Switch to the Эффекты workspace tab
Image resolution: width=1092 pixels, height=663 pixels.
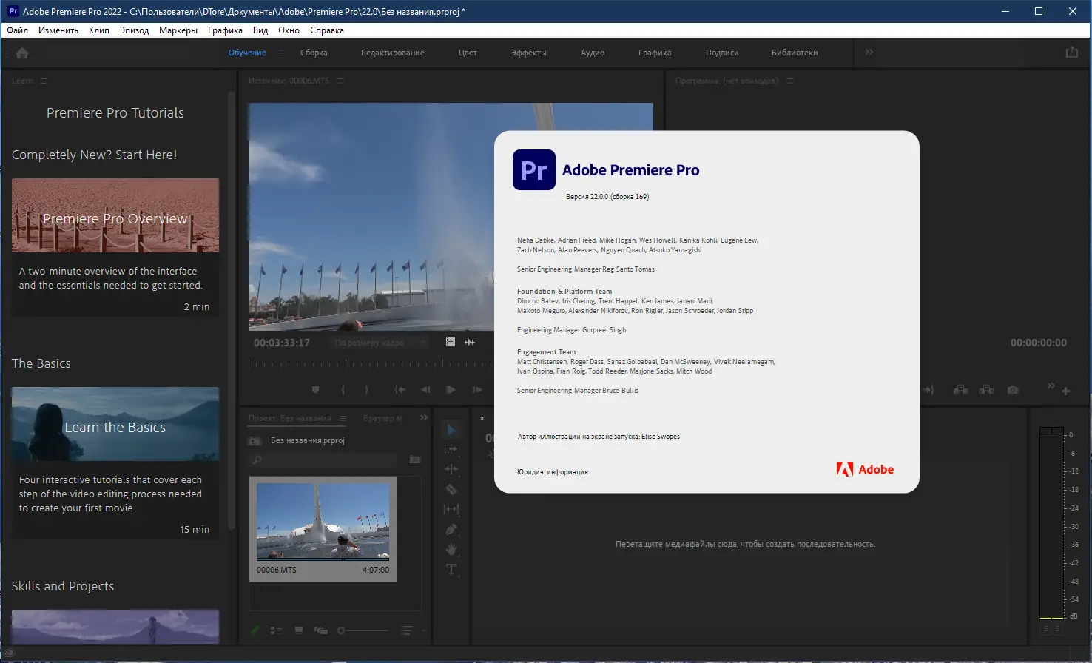[528, 53]
